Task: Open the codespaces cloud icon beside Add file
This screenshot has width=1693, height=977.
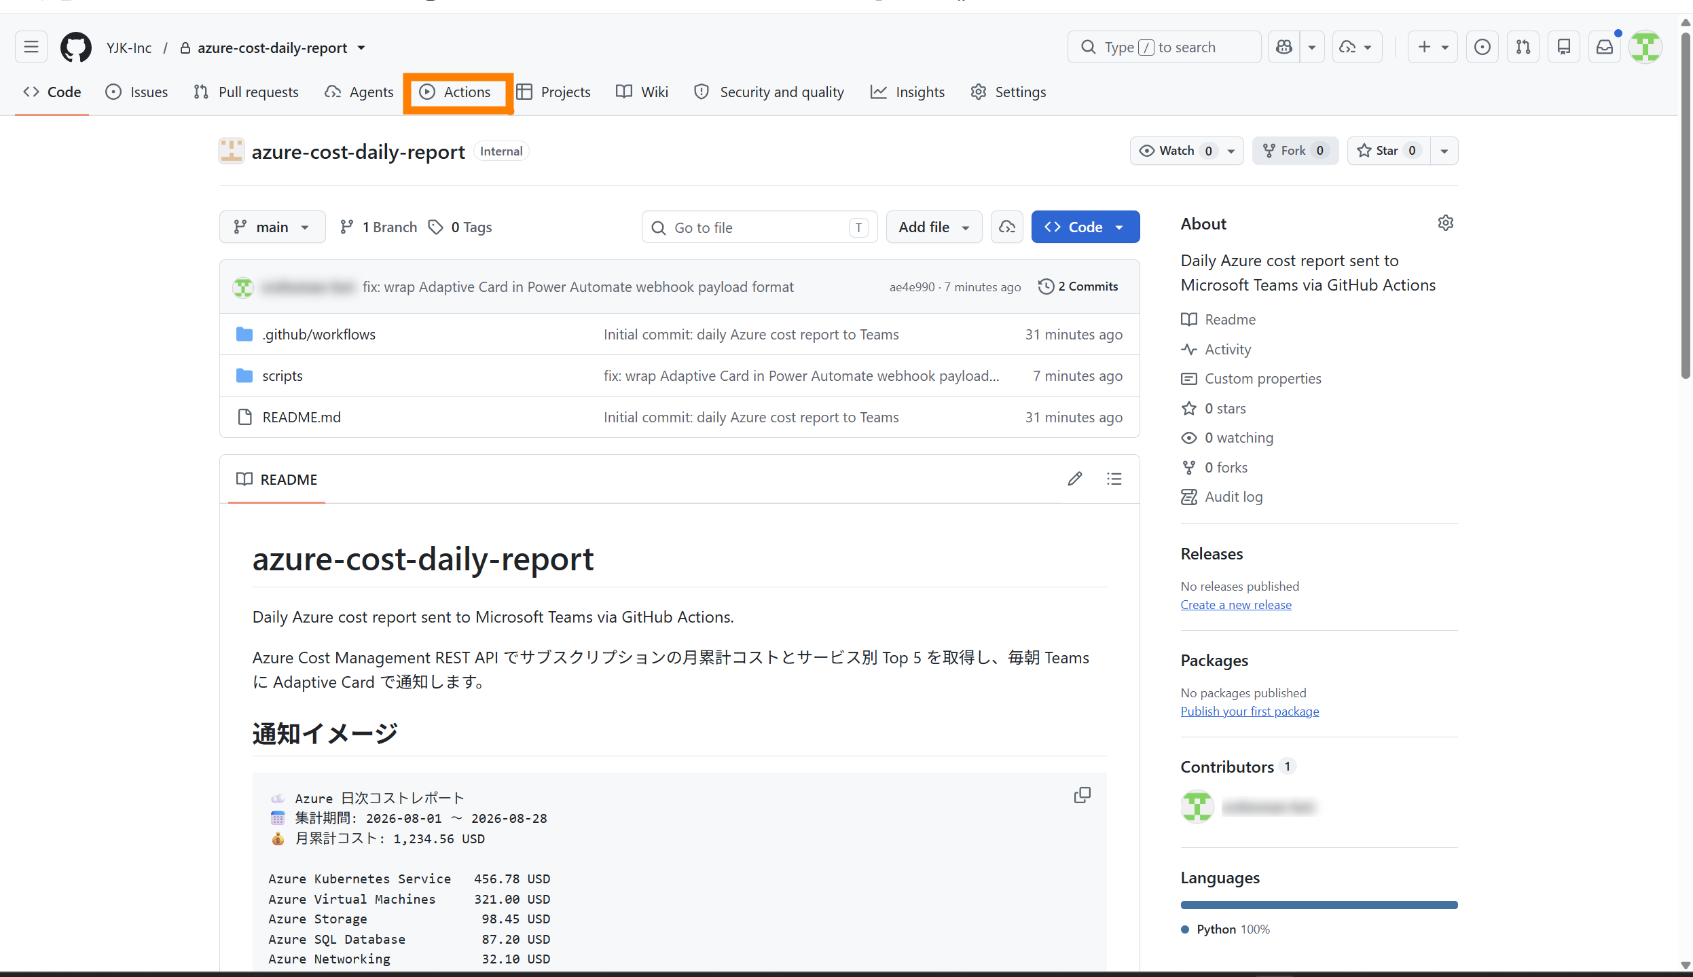Action: [1006, 227]
